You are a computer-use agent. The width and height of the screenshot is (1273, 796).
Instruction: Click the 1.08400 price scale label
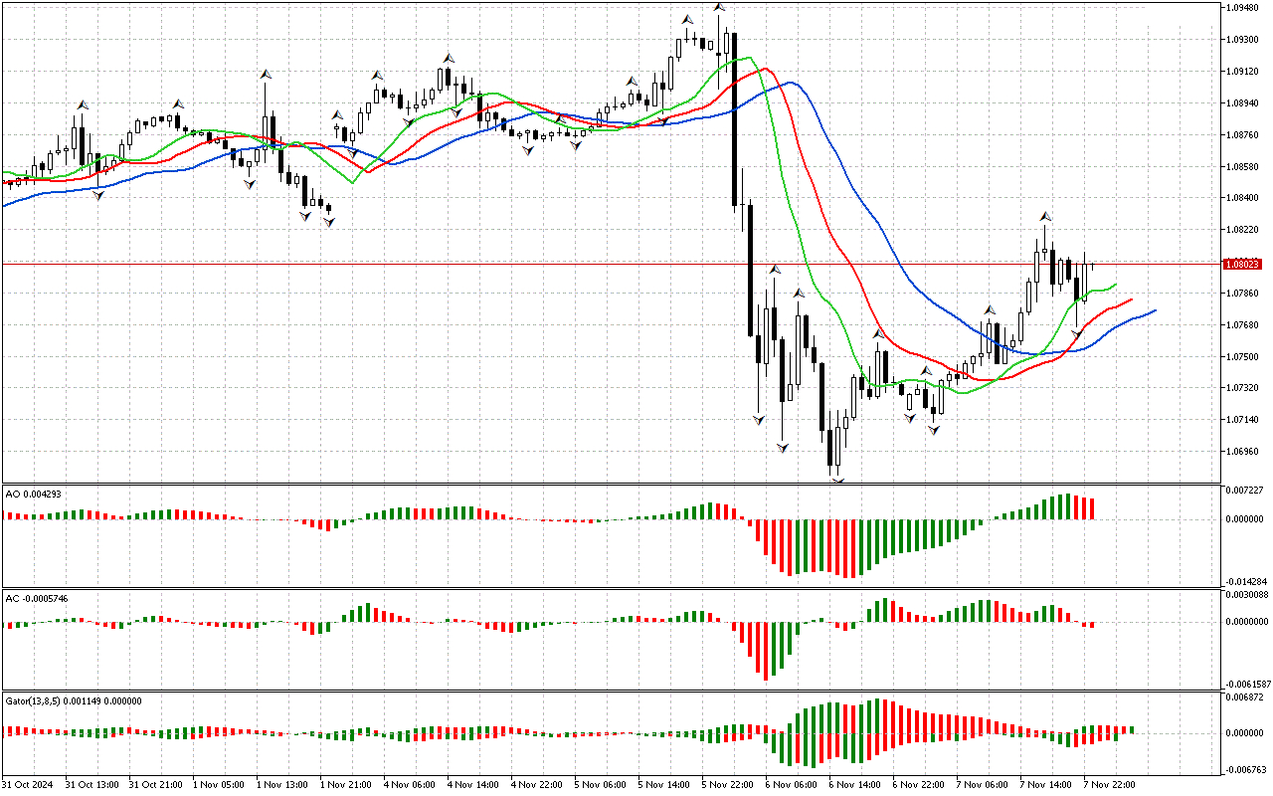pyautogui.click(x=1243, y=198)
